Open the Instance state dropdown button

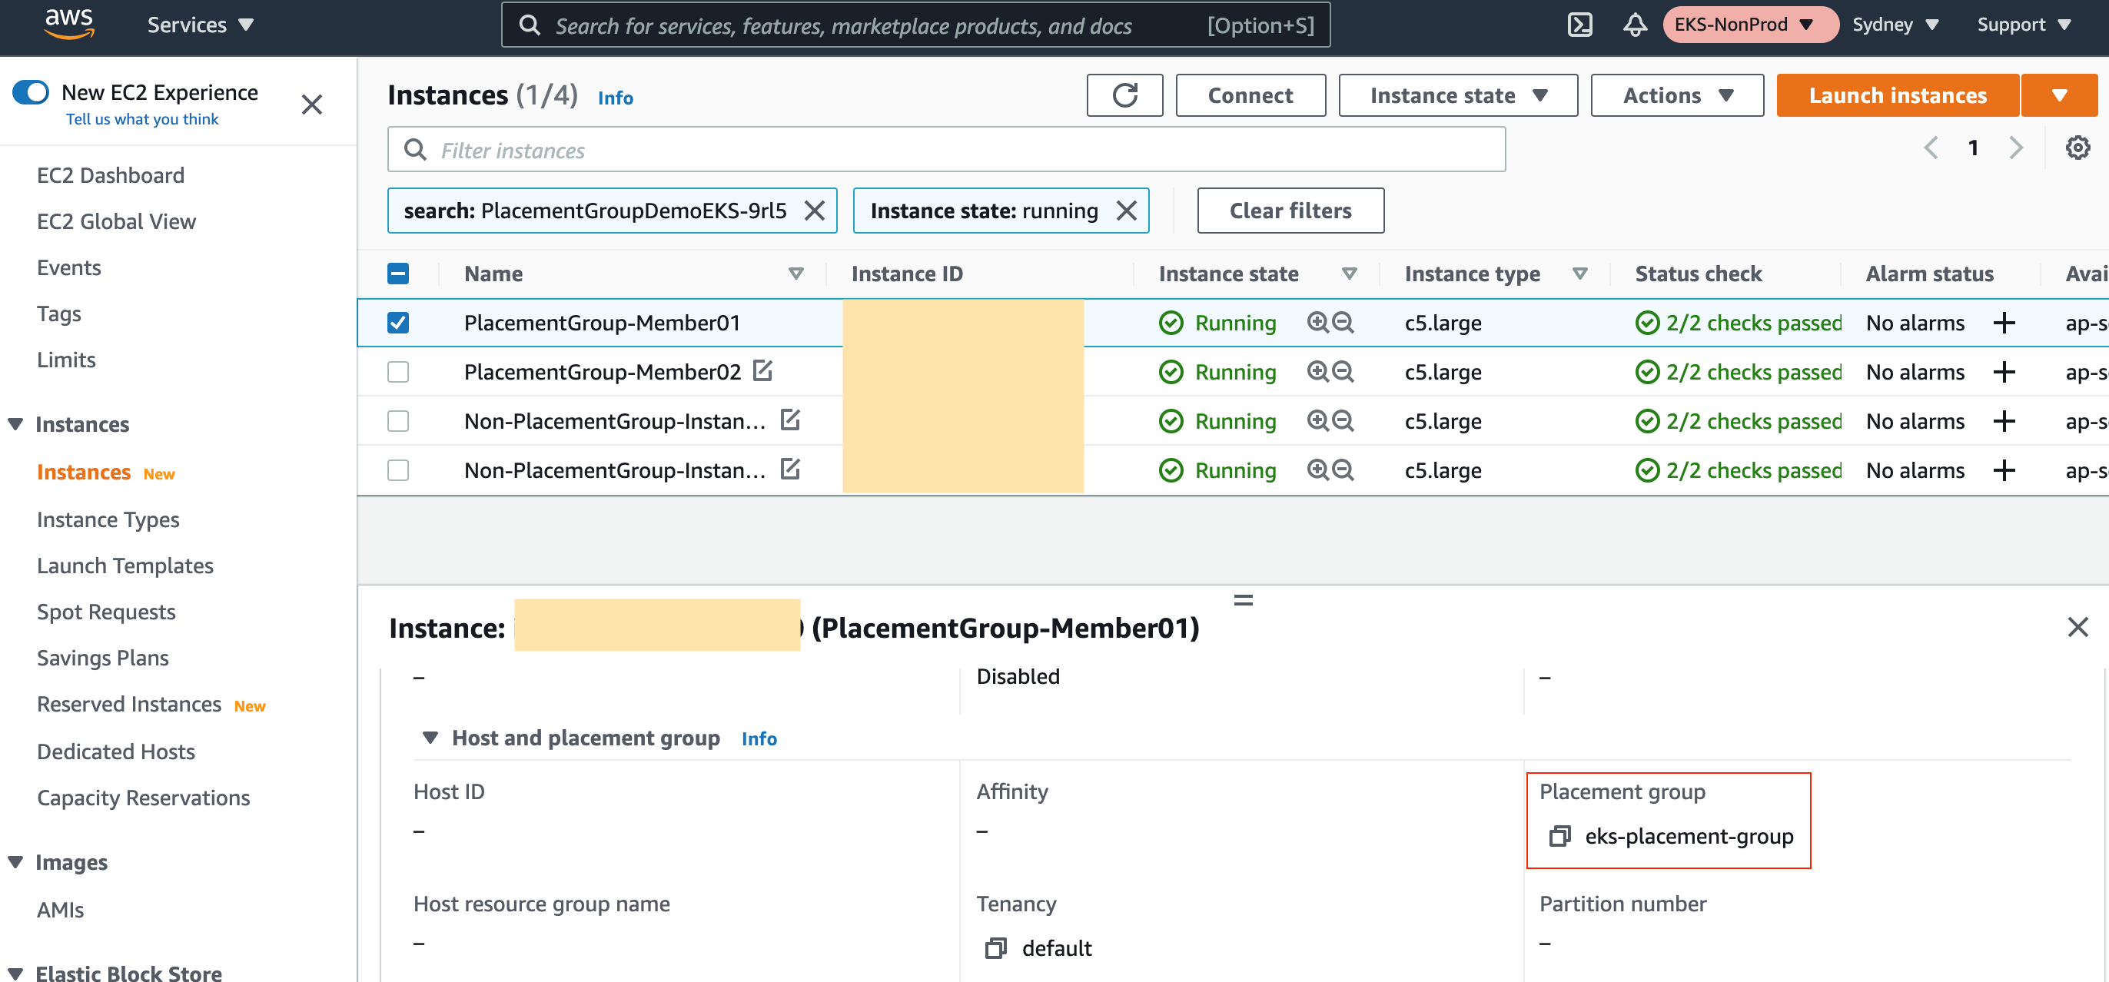point(1458,96)
